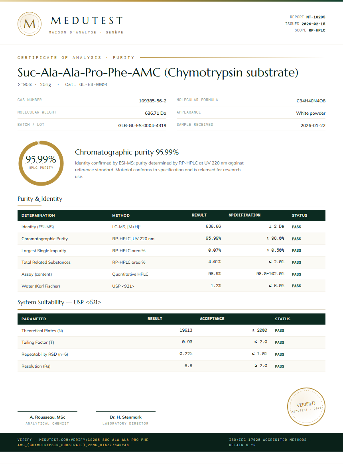
Task: Select Water (Karl Fischer) row label
Action: 41,286
